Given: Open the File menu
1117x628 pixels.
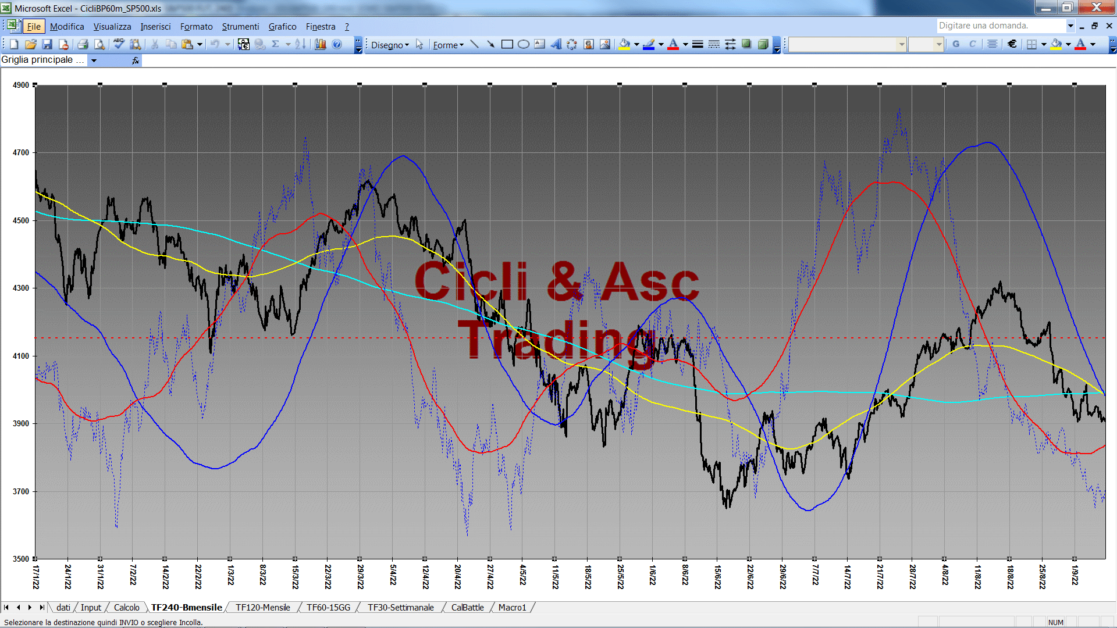Looking at the screenshot, I should pos(34,26).
